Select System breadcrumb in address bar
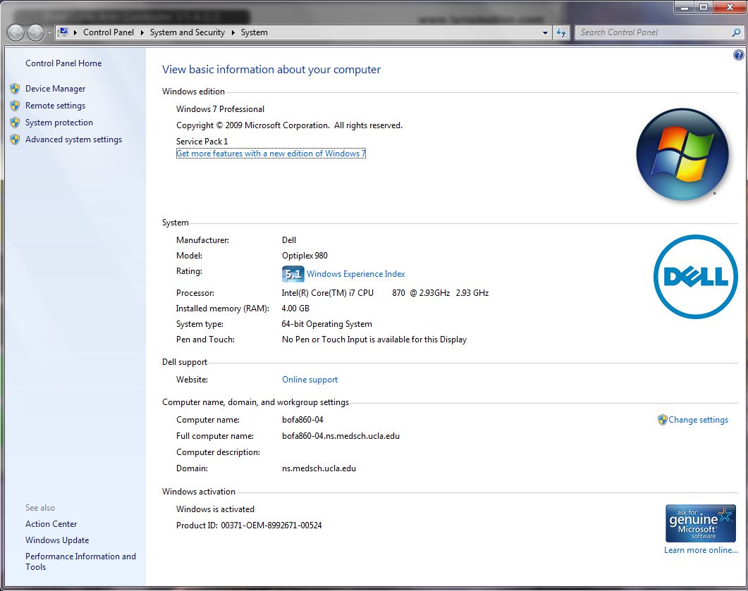 (254, 32)
